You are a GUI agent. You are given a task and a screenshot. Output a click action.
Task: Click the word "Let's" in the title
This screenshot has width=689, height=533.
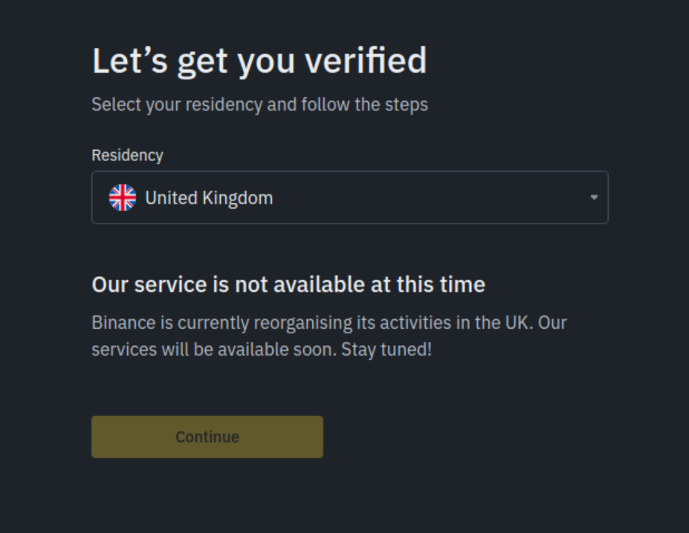point(120,61)
